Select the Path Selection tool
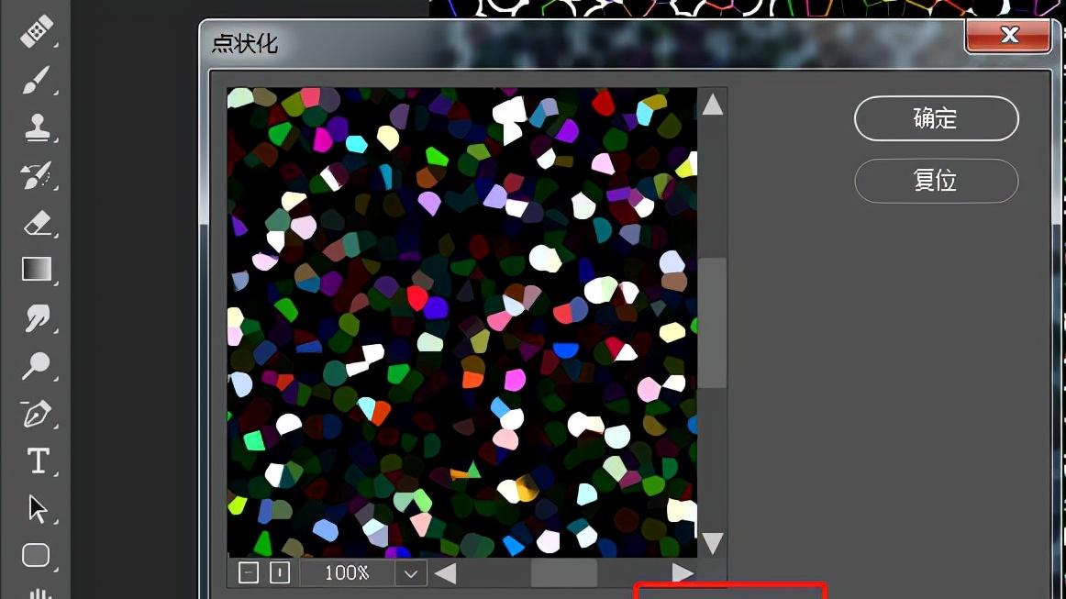Screen dimensions: 1066x599 coord(37,507)
